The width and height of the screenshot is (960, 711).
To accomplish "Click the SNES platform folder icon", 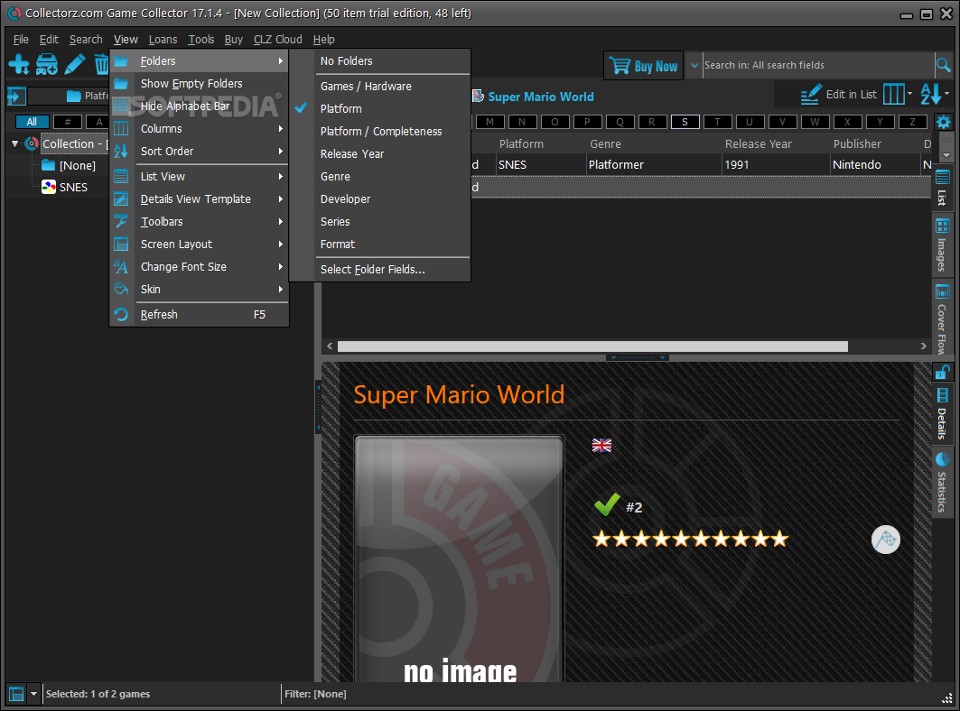I will pos(49,188).
